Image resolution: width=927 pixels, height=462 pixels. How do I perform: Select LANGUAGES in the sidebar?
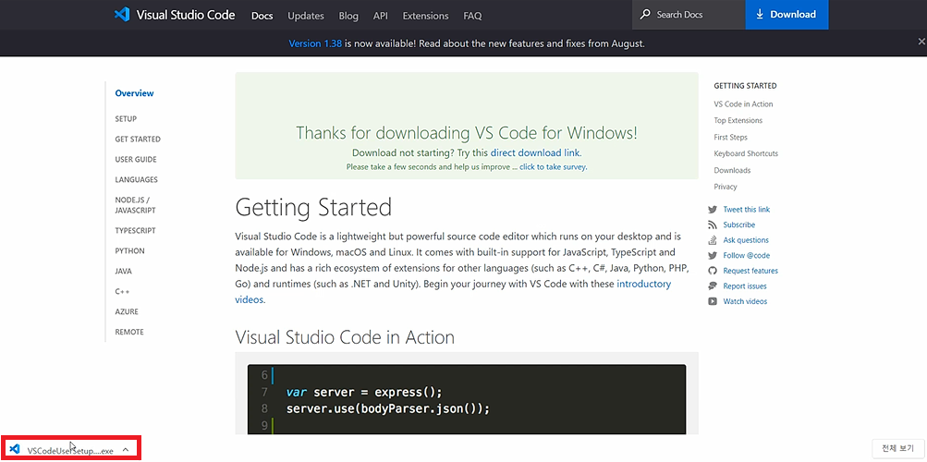(137, 179)
